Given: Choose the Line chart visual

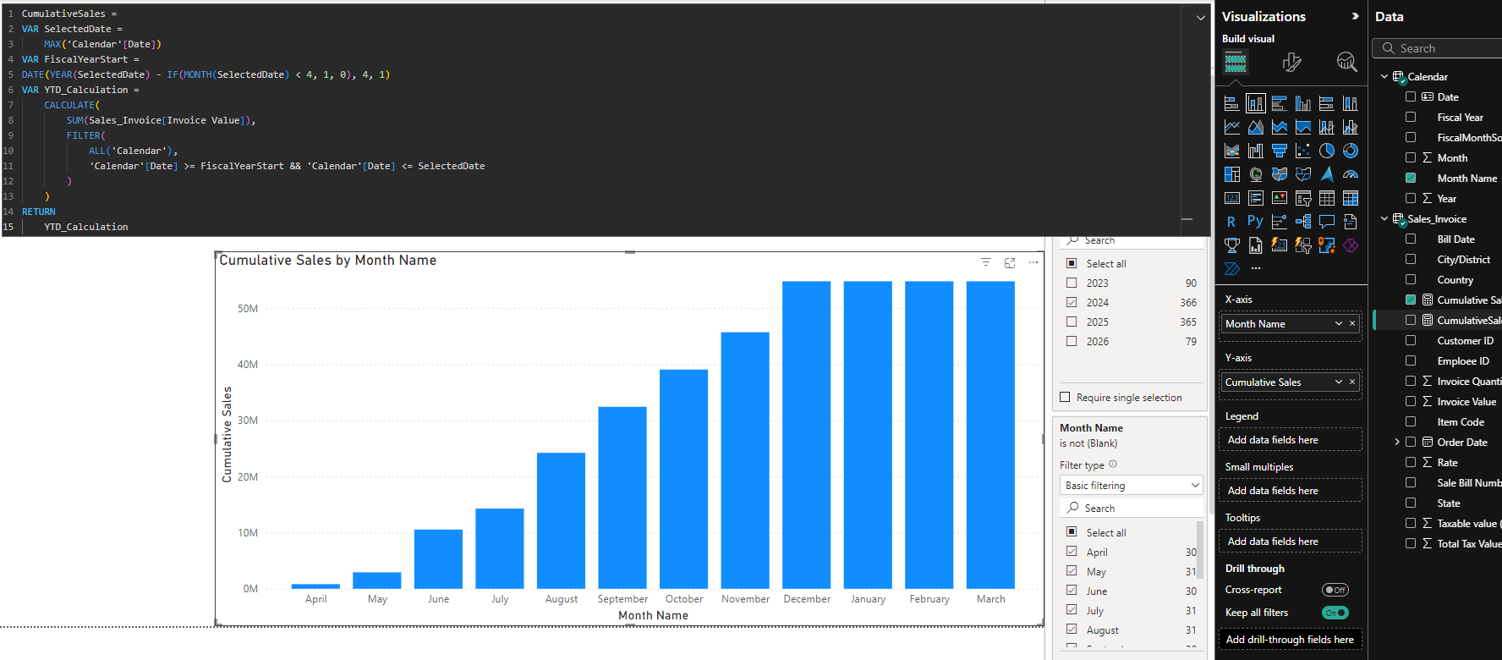Looking at the screenshot, I should coord(1232,127).
